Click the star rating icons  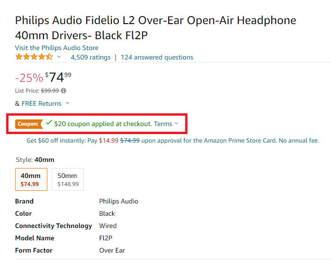[34, 57]
